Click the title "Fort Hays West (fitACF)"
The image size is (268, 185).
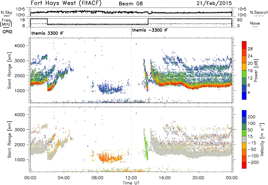click(x=66, y=3)
